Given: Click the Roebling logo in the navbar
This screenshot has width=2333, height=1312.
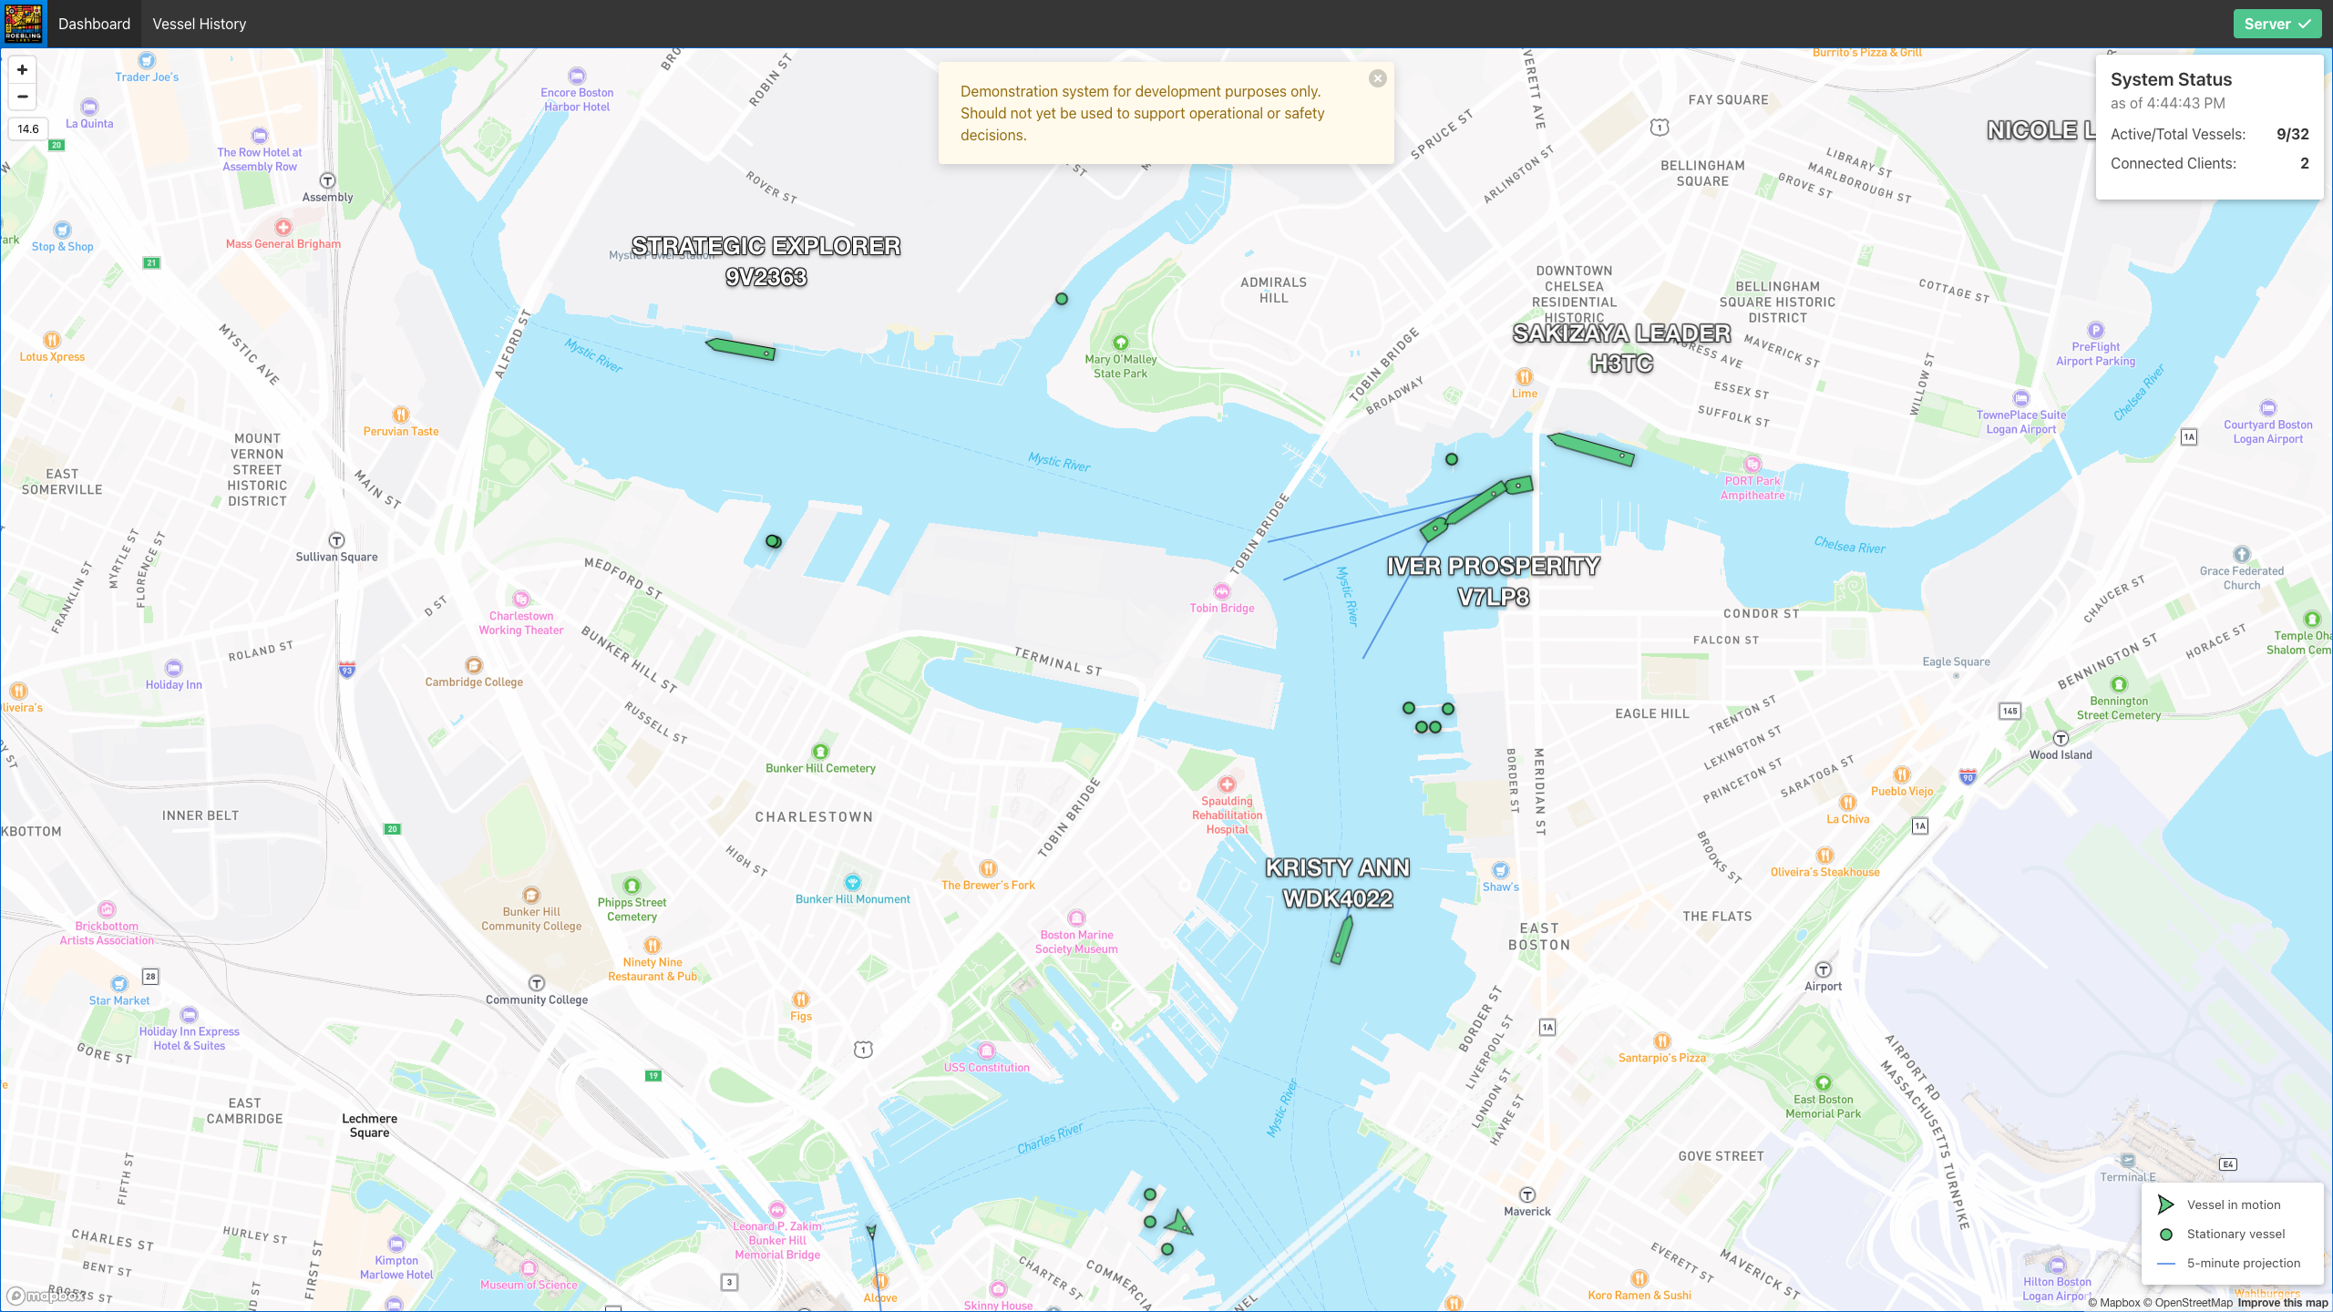Looking at the screenshot, I should pos(24,23).
